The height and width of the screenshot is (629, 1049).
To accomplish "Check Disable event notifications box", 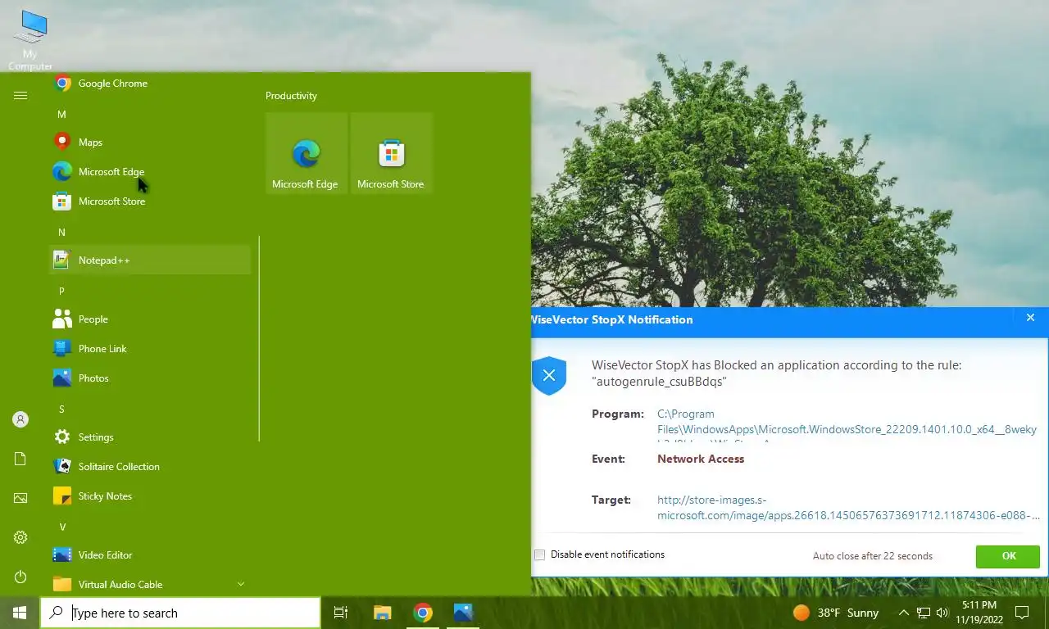I will point(539,554).
